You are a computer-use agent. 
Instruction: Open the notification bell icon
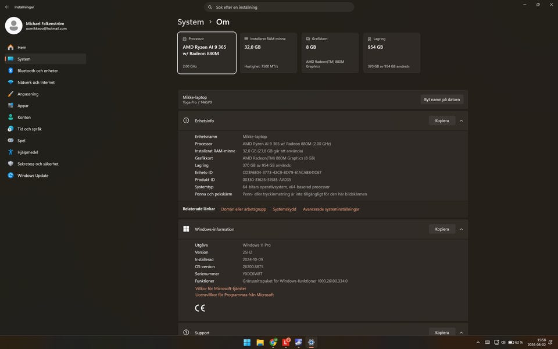(550, 343)
